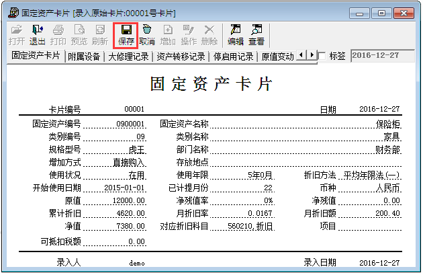Toggle the 标签 checkbox
The image size is (423, 273).
coord(322,56)
